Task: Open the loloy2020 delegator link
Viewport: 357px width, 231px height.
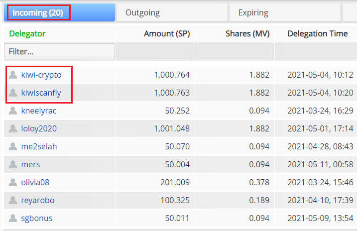Action: tap(39, 129)
